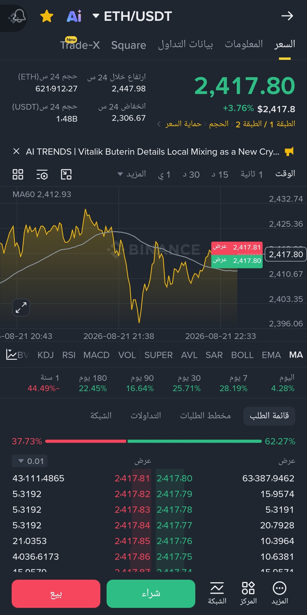Tap the حماية السعر tag
This screenshot has width=307, height=615.
(184, 124)
